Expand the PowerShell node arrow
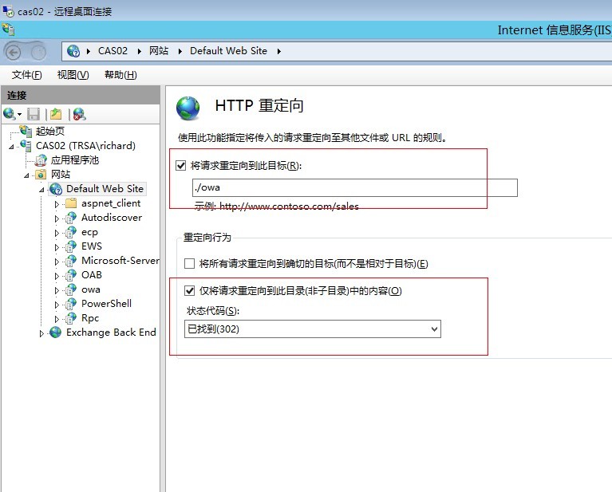This screenshot has height=492, width=612. 57,305
